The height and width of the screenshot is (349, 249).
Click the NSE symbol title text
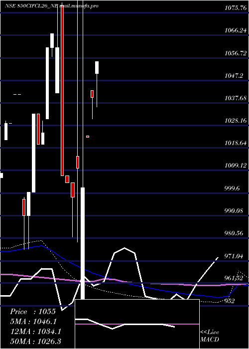coord(52,6)
